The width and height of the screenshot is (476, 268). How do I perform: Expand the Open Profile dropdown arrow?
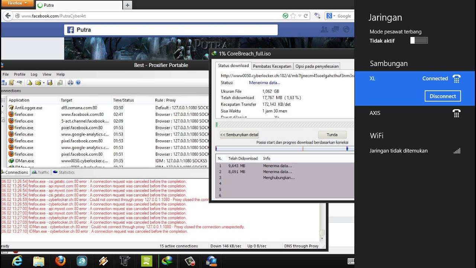pos(44,83)
